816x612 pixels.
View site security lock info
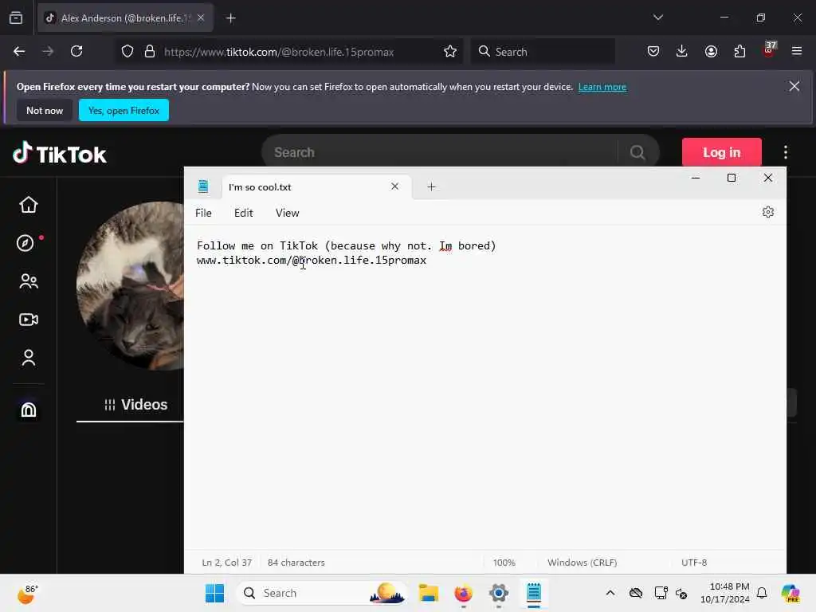coord(150,52)
